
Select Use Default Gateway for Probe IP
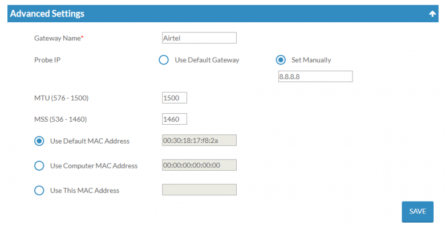coord(164,60)
